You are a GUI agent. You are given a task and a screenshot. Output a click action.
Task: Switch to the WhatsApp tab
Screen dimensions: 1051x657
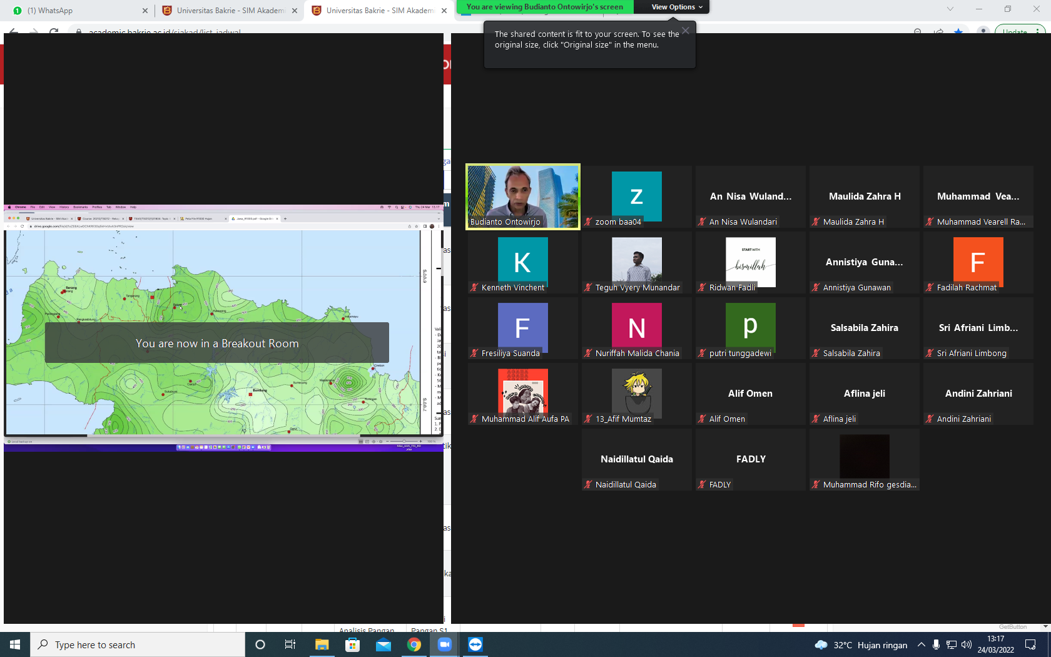tap(80, 11)
